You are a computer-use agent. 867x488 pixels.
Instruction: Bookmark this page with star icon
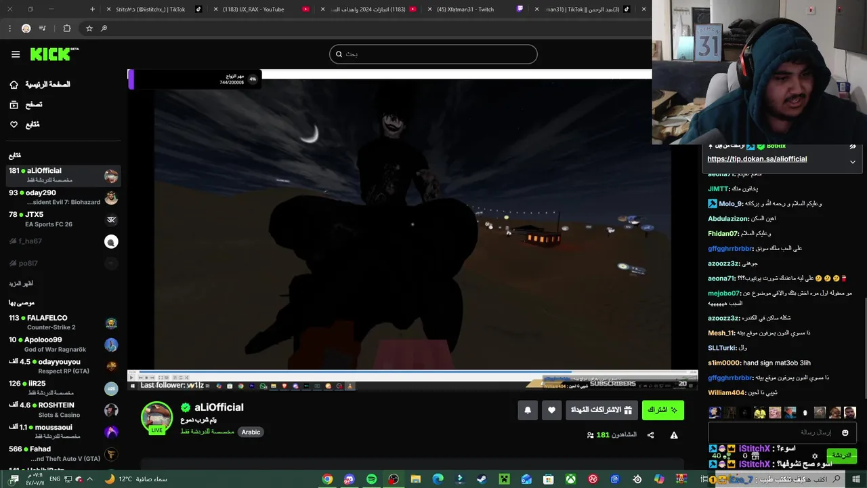coord(89,28)
